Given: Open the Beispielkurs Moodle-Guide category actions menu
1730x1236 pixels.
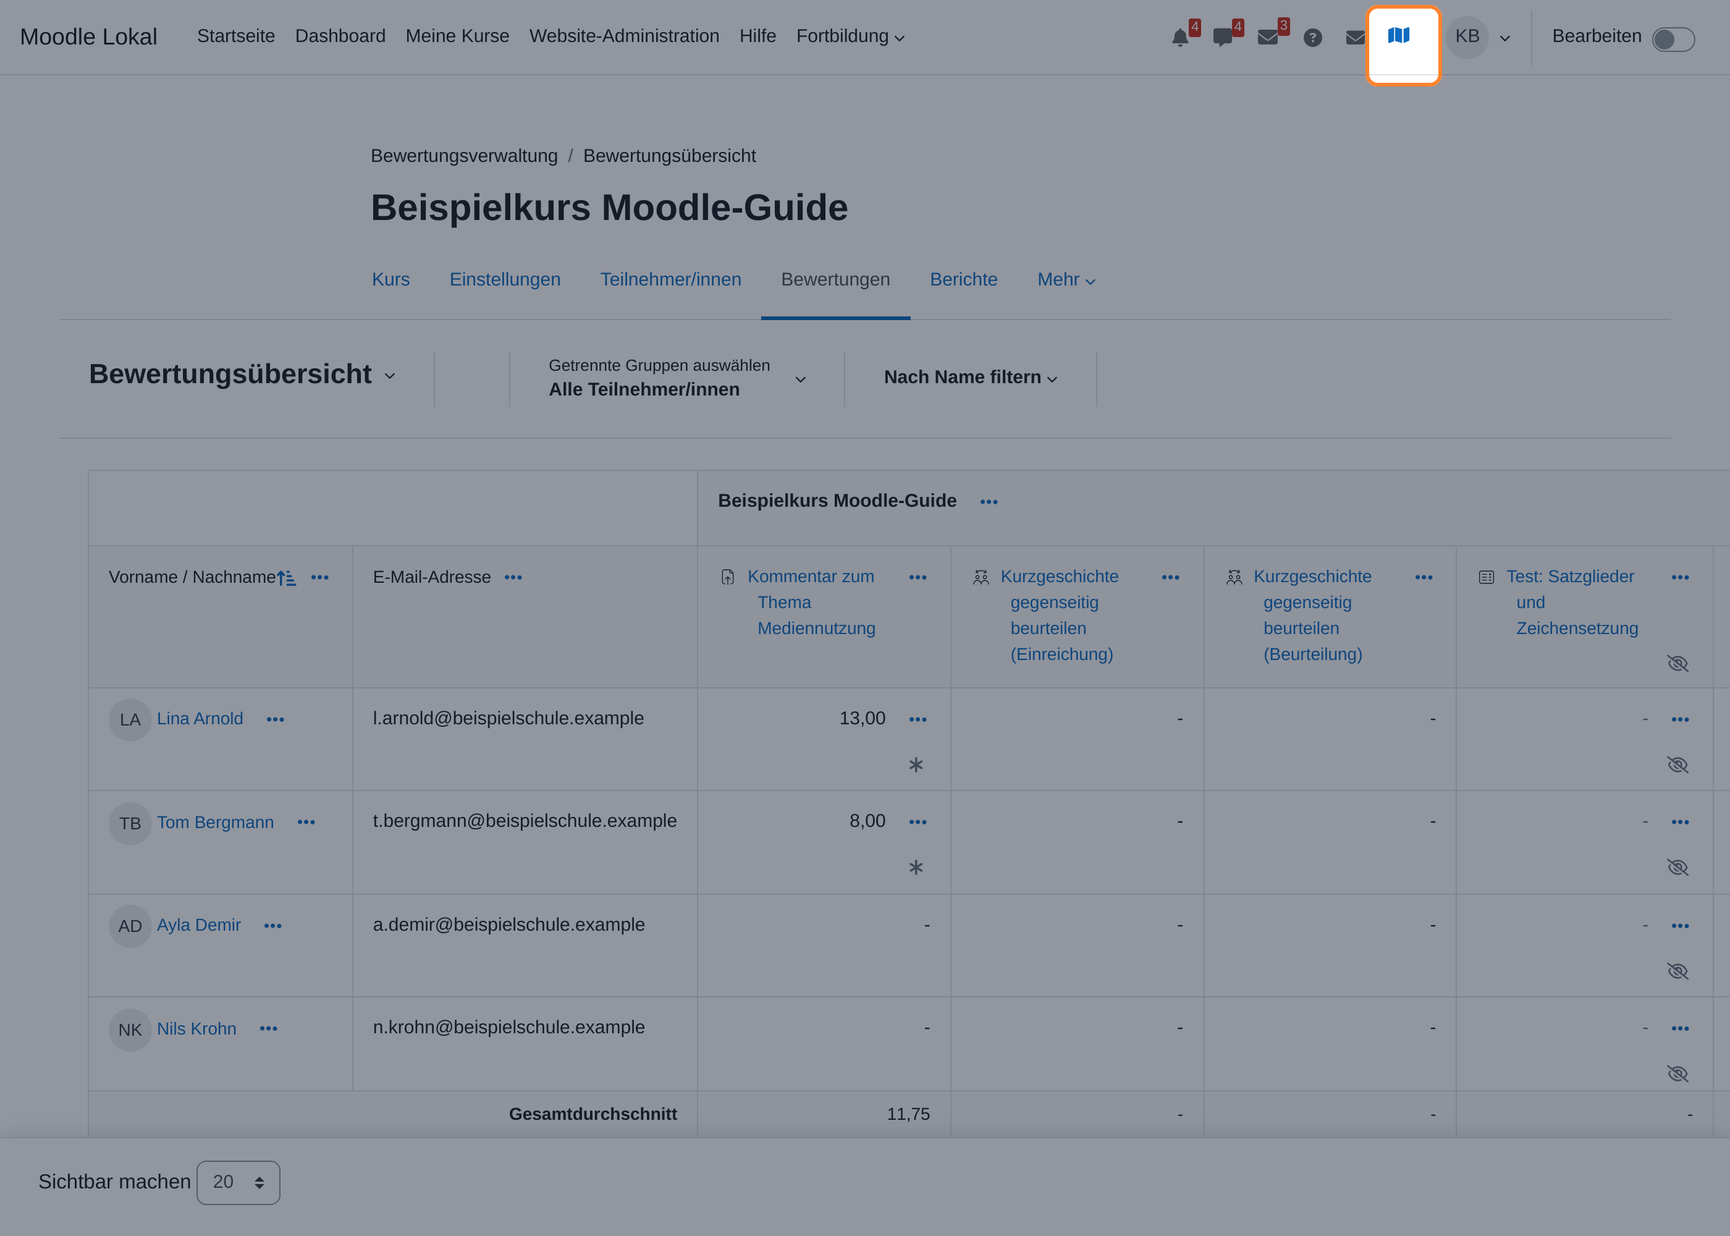Looking at the screenshot, I should click(x=989, y=502).
